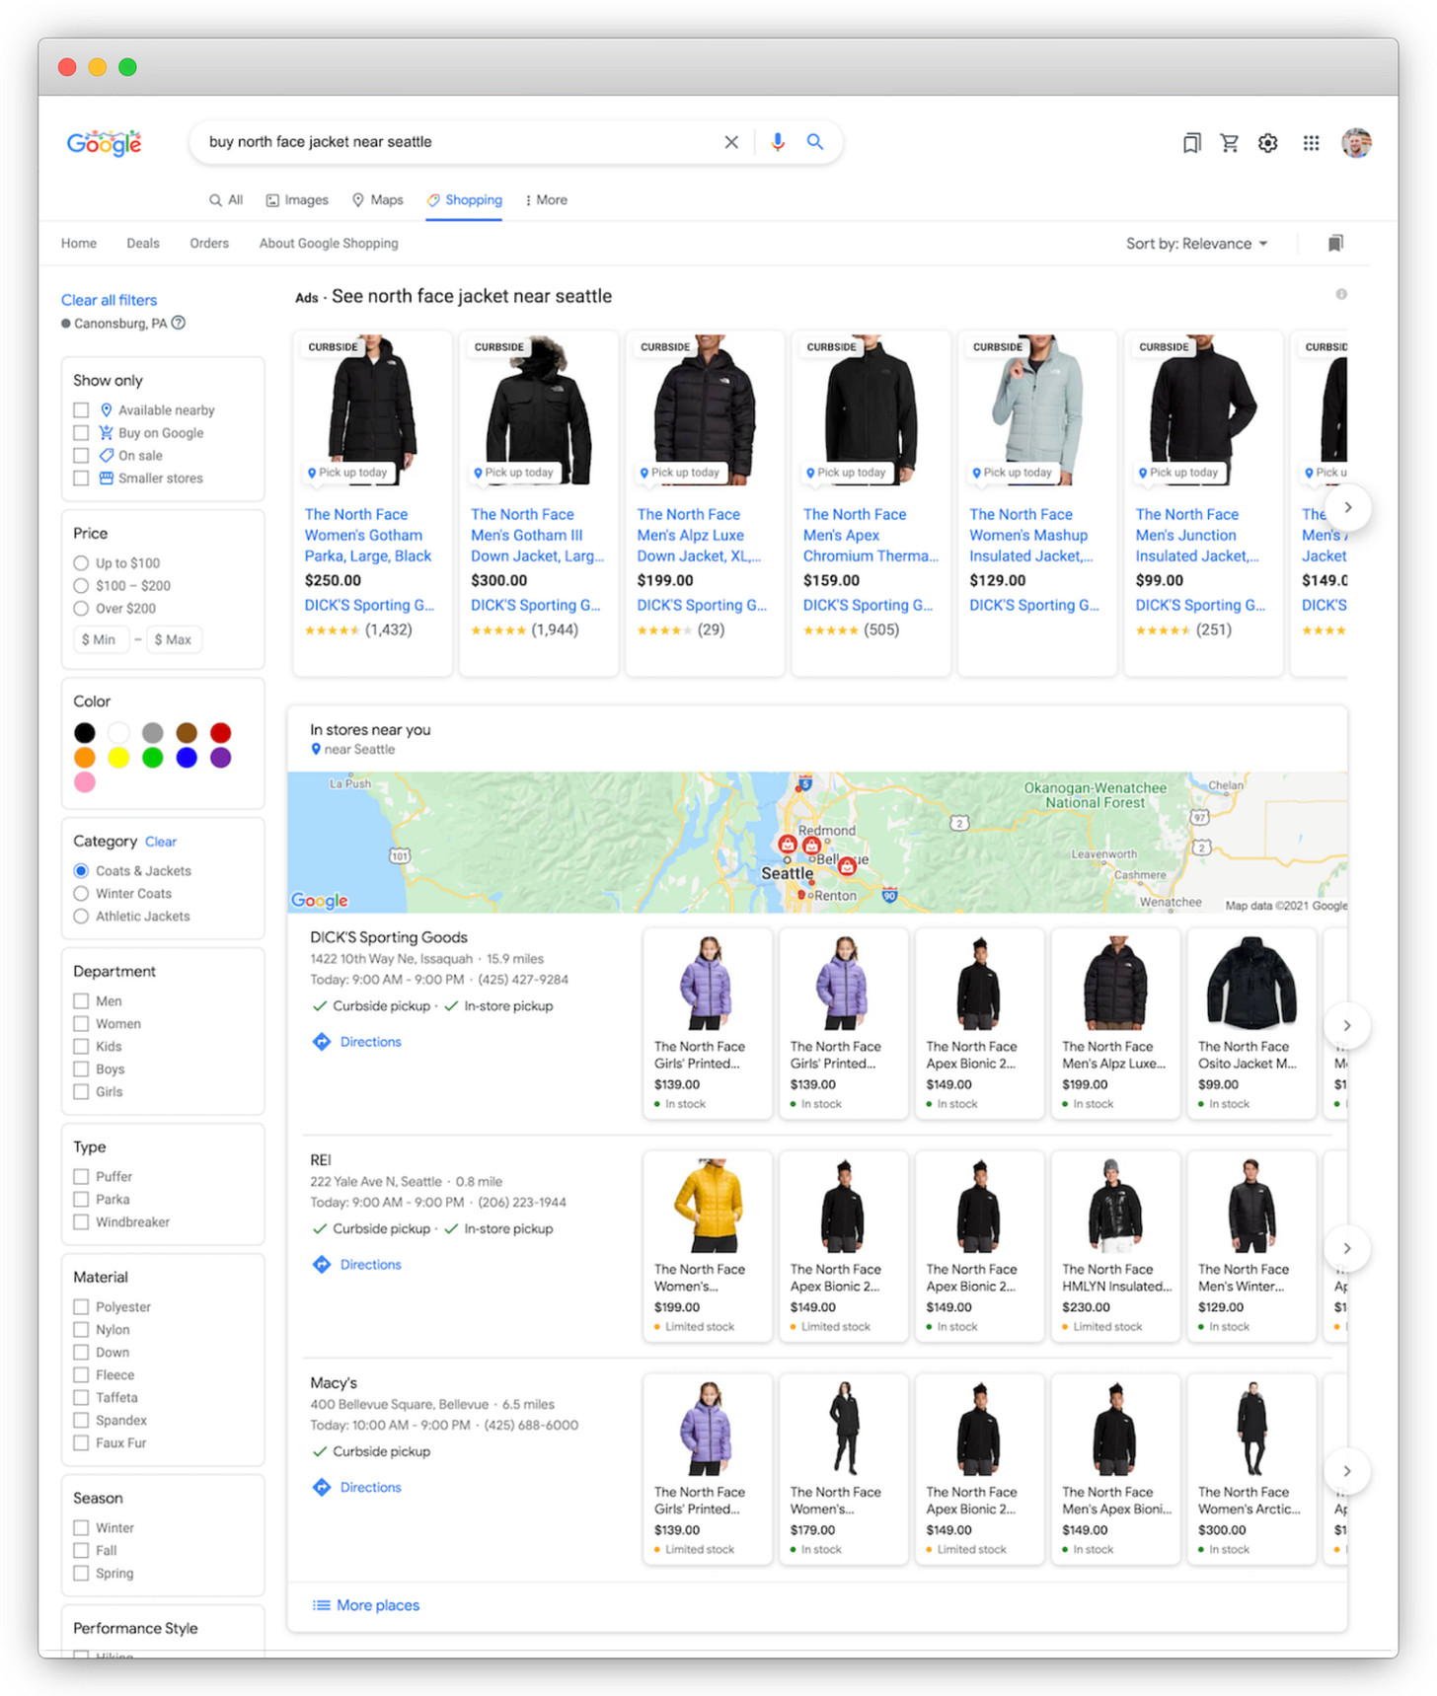1437x1696 pixels.
Task: Choose the Winter Coats category
Action: pyautogui.click(x=81, y=893)
